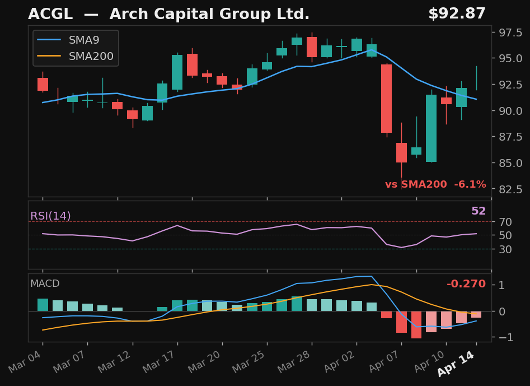The image size is (530, 386).
Task: Click the Apr 14 bold date label
Action: pos(456,364)
